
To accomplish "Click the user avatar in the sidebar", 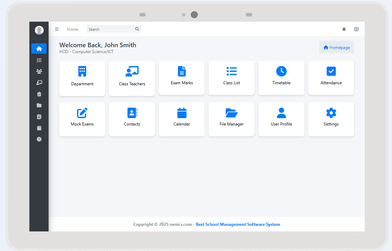I will coord(39,30).
